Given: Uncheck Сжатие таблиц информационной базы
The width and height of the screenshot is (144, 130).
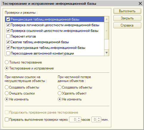Looking at the screenshot, I should (x=8, y=42).
